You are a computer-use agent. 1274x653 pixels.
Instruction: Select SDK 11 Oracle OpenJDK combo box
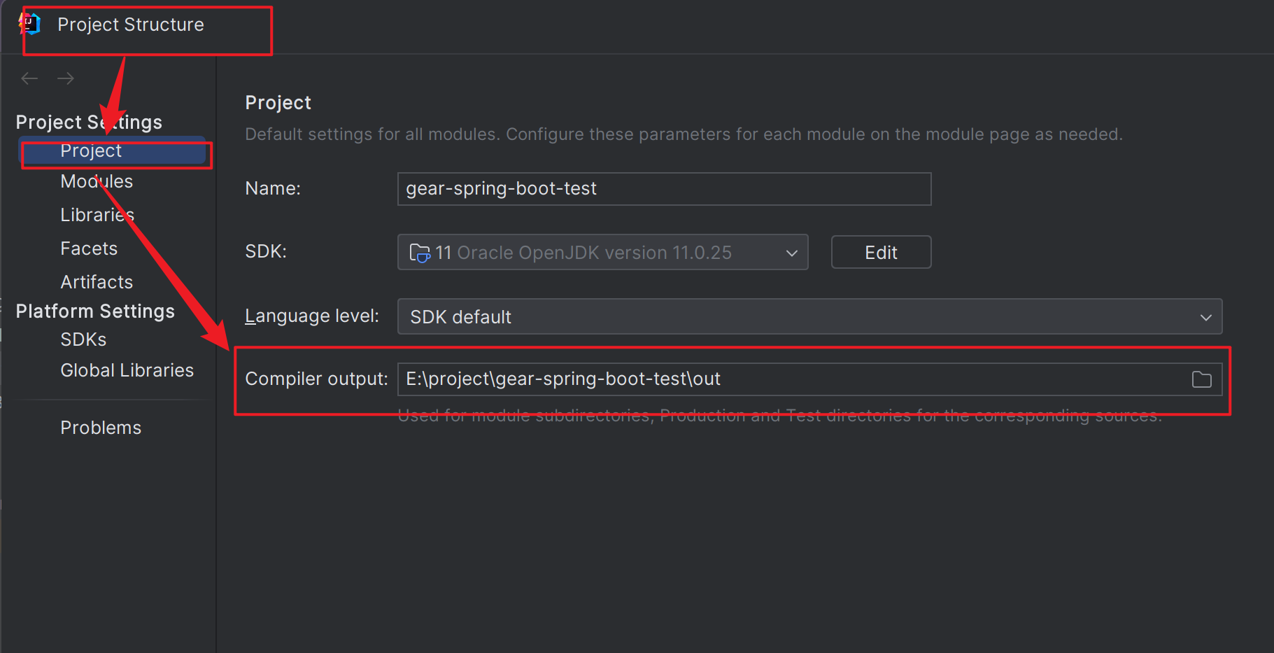point(602,252)
